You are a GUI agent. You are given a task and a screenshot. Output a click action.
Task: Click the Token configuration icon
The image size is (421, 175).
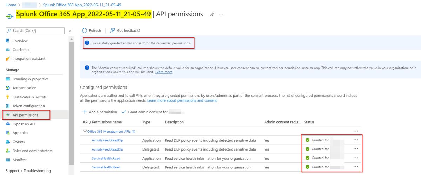8,106
